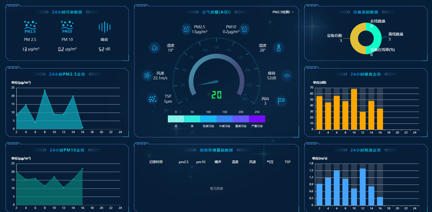Click the TSP table column header

(288, 162)
